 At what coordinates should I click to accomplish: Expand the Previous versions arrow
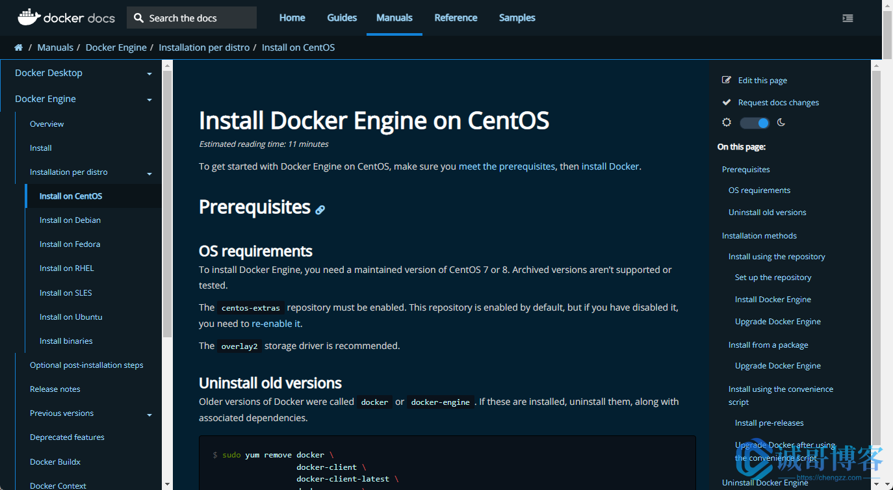coord(149,415)
